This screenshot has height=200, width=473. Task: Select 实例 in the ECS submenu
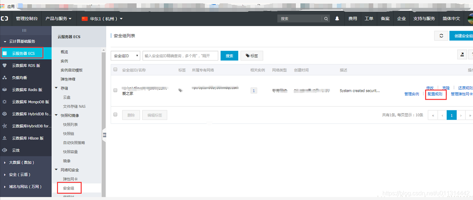(64, 61)
